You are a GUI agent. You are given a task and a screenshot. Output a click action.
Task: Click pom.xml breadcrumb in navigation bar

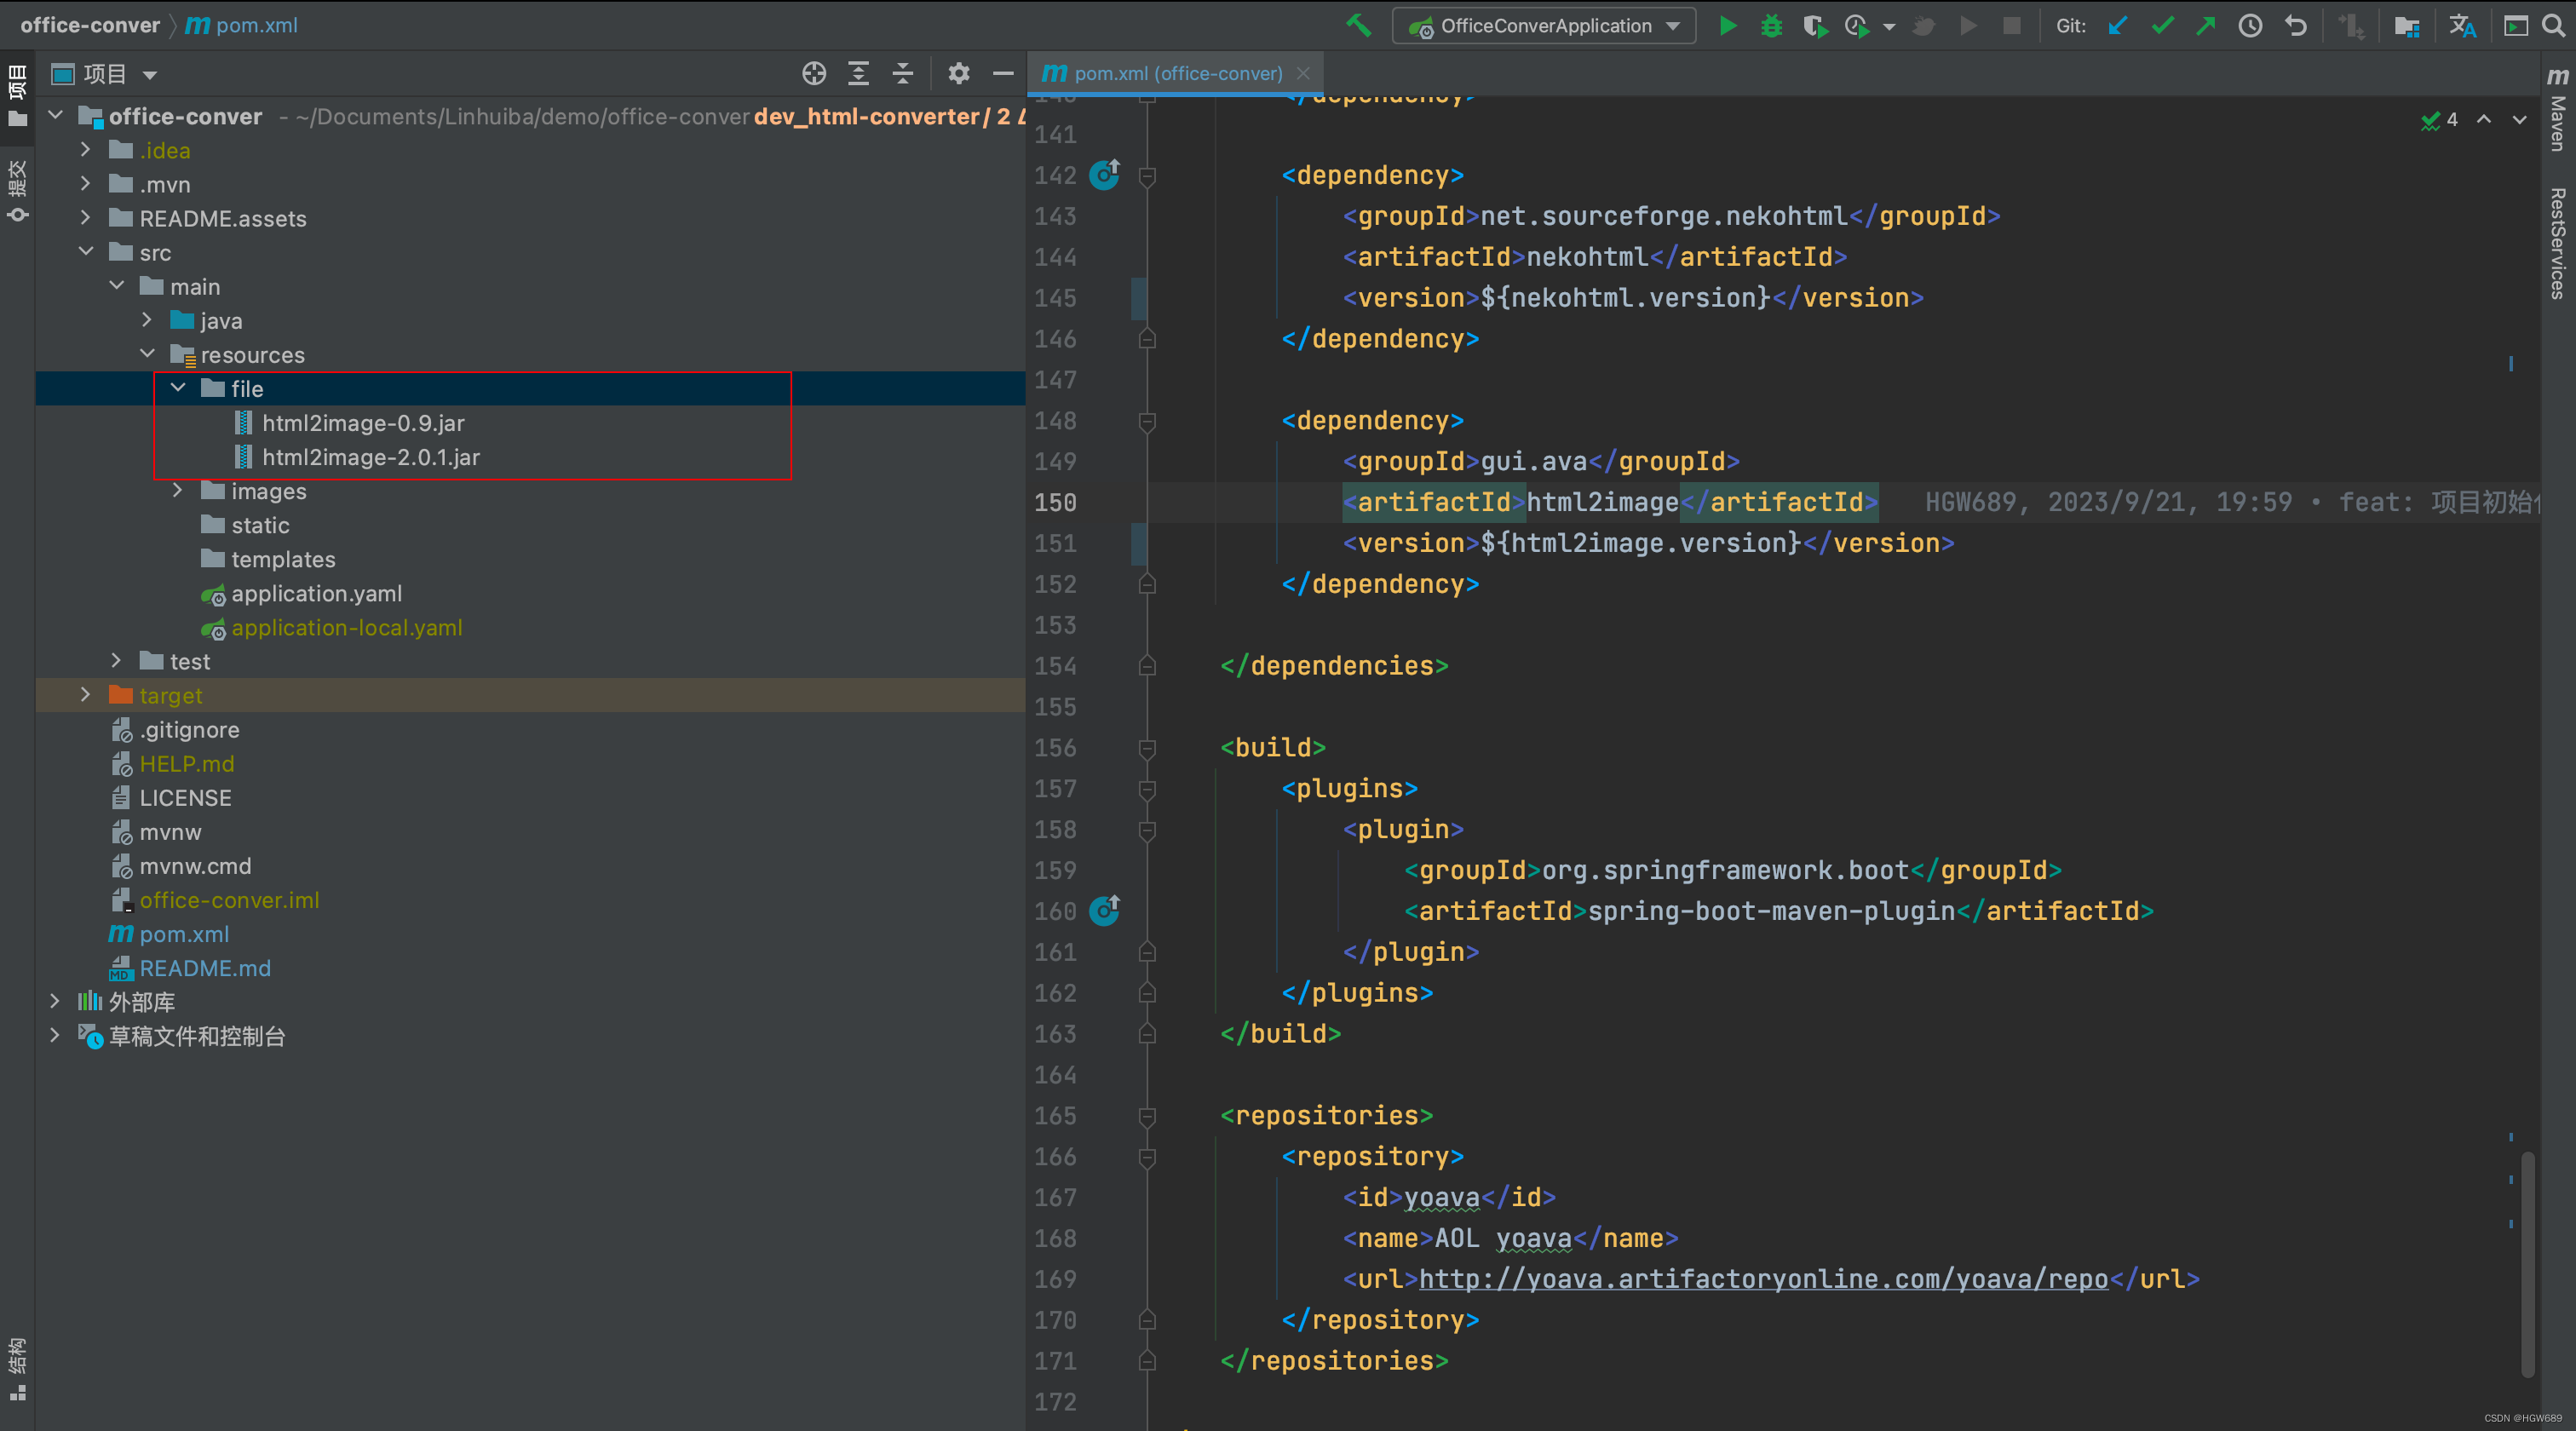tap(242, 25)
